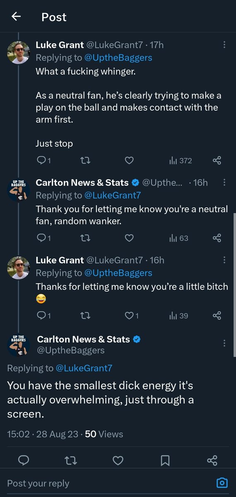Retweet Luke Grant's 17h reply
The width and height of the screenshot is (236, 497).
pos(85,160)
